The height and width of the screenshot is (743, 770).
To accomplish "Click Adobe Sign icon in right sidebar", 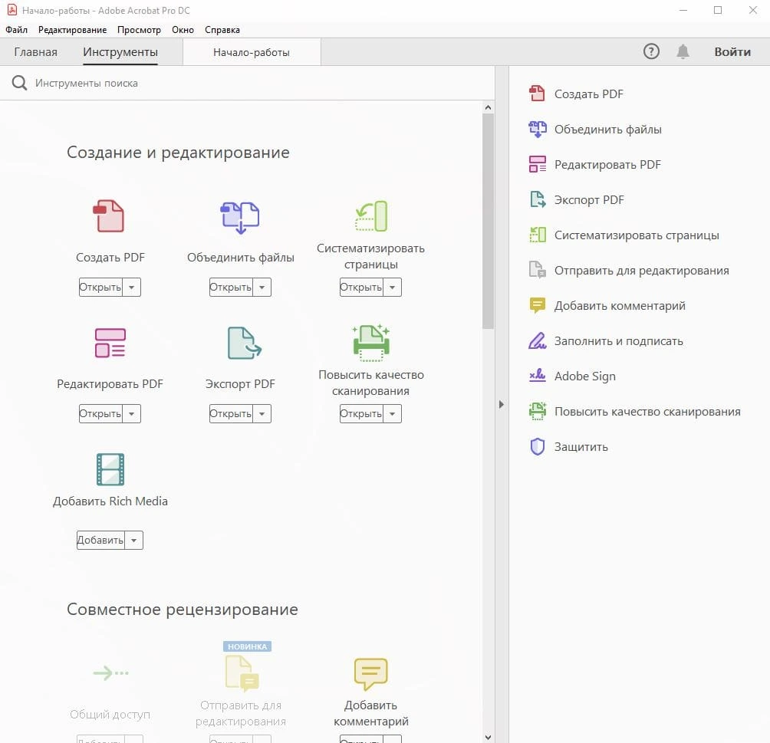I will (x=537, y=376).
